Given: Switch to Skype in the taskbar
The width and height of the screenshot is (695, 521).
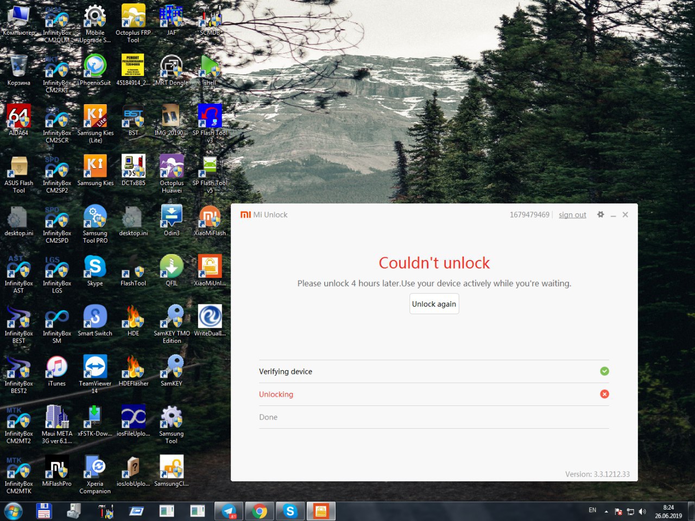Looking at the screenshot, I should tap(290, 511).
